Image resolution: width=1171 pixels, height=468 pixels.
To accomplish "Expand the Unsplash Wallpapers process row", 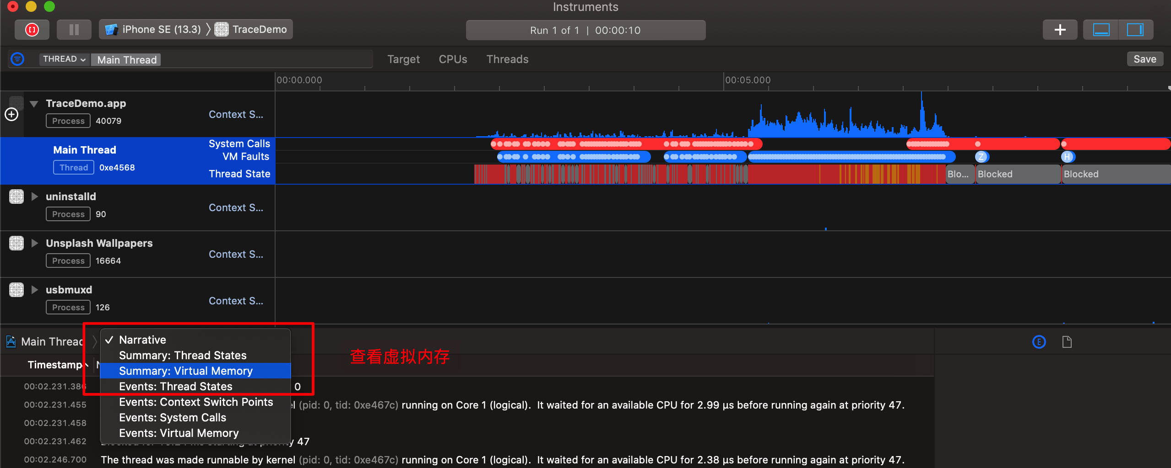I will pos(34,243).
